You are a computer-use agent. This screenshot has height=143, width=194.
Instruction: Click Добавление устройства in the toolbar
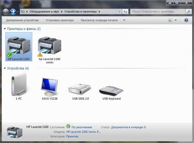(x=22, y=20)
